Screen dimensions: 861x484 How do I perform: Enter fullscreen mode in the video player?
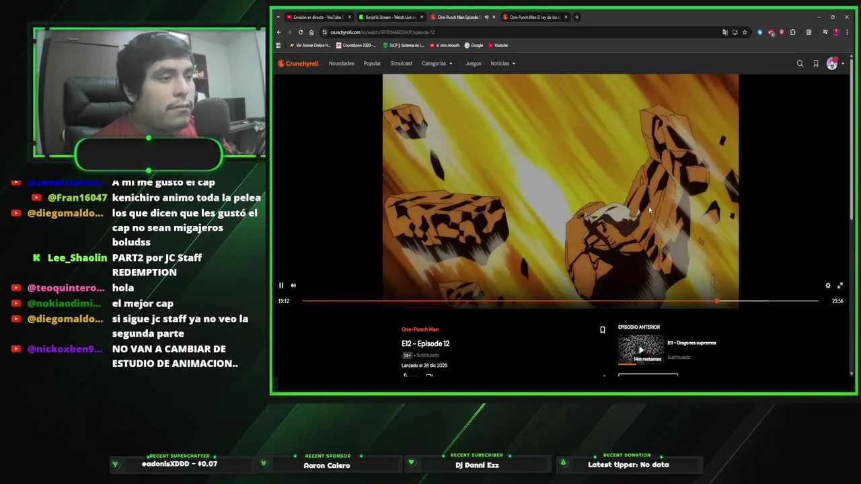pos(840,285)
